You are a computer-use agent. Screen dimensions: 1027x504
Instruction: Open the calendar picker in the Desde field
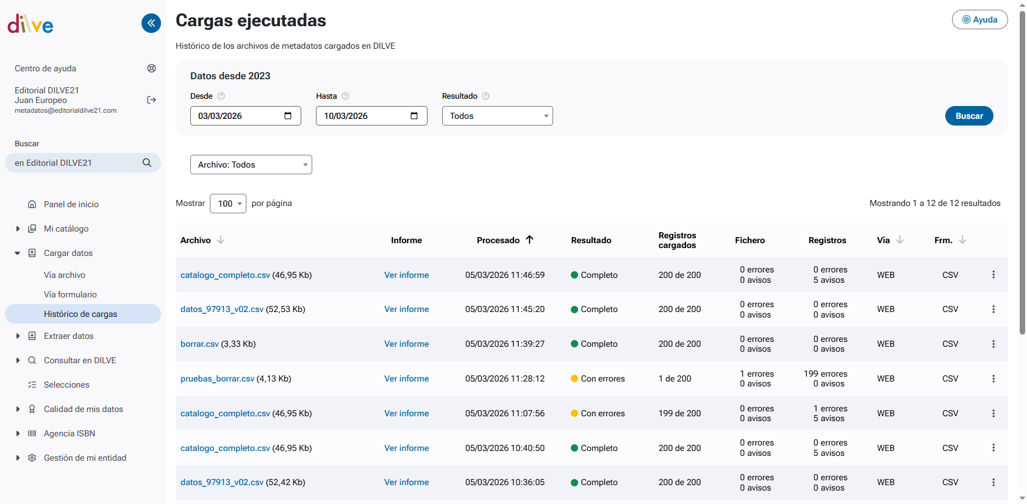click(x=288, y=116)
